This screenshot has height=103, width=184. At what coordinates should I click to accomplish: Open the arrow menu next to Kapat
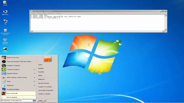pos(45,100)
